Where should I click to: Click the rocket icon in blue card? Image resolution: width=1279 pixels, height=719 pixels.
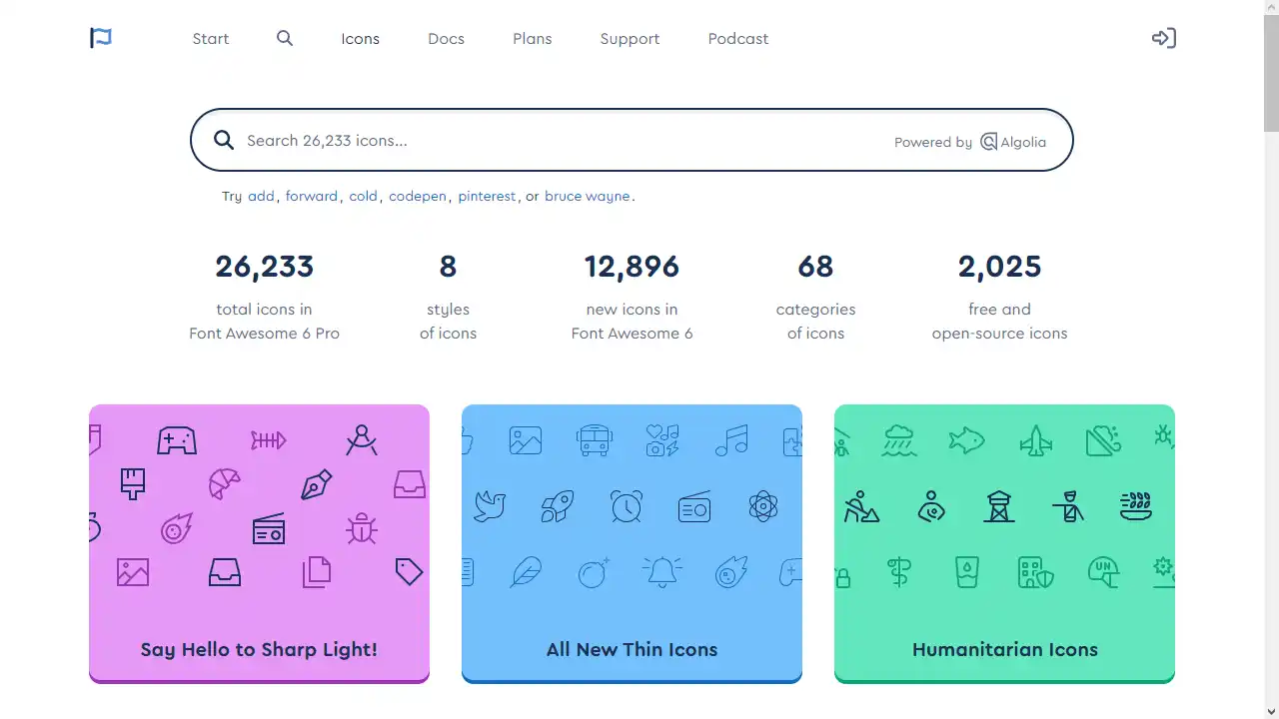(557, 506)
